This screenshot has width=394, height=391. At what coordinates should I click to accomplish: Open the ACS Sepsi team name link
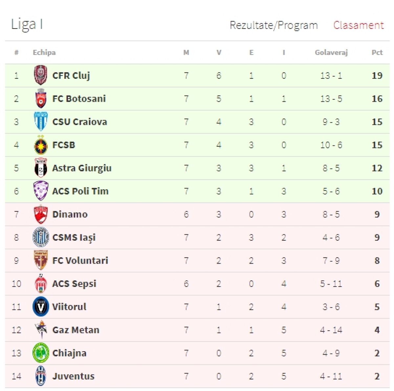(x=74, y=284)
